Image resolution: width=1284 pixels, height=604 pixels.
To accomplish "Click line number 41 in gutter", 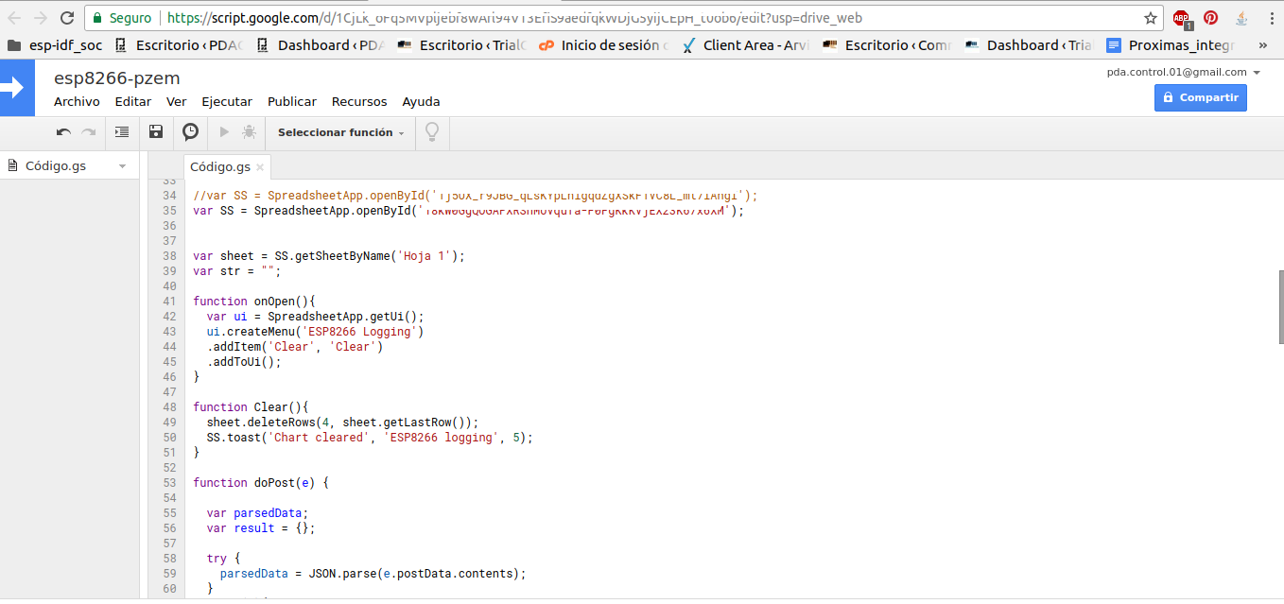I will coord(169,302).
